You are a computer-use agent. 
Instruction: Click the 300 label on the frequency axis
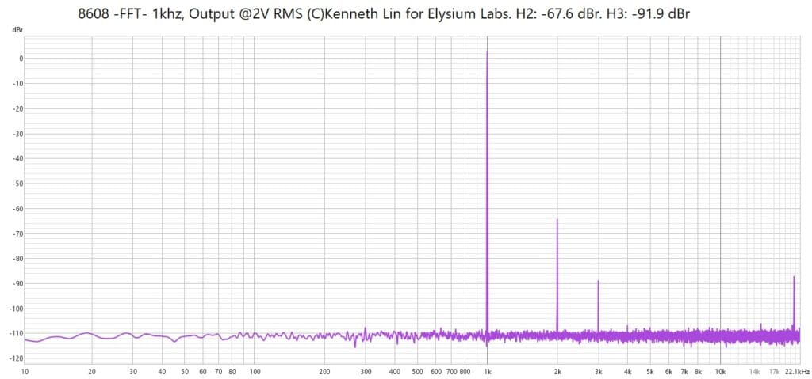(366, 372)
